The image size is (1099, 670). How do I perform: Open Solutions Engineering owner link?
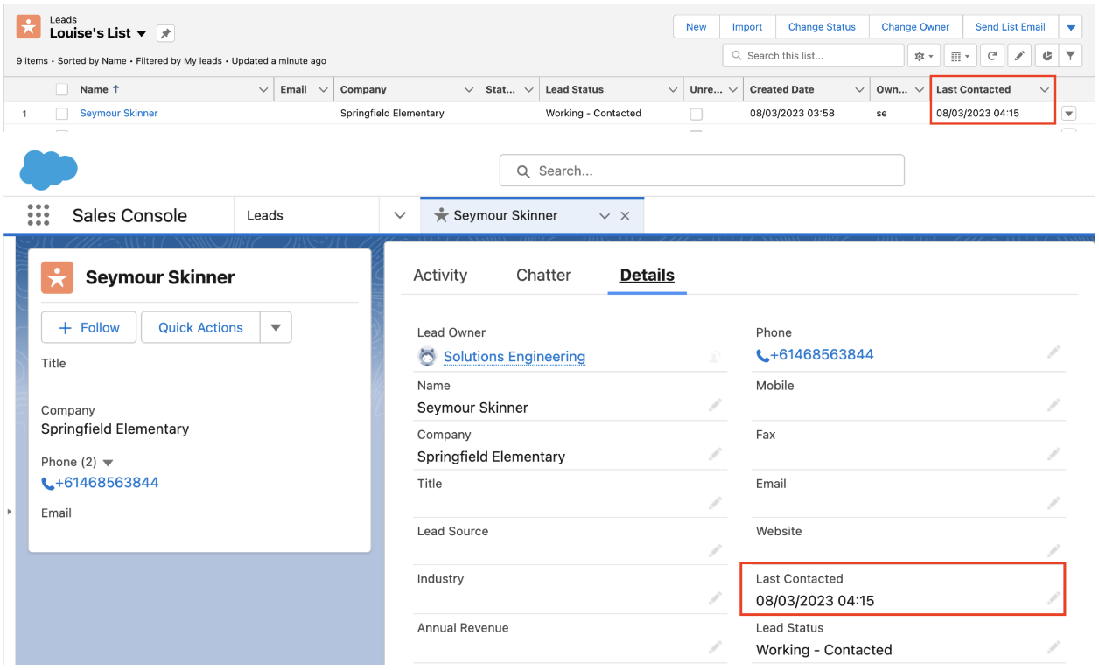coord(514,357)
